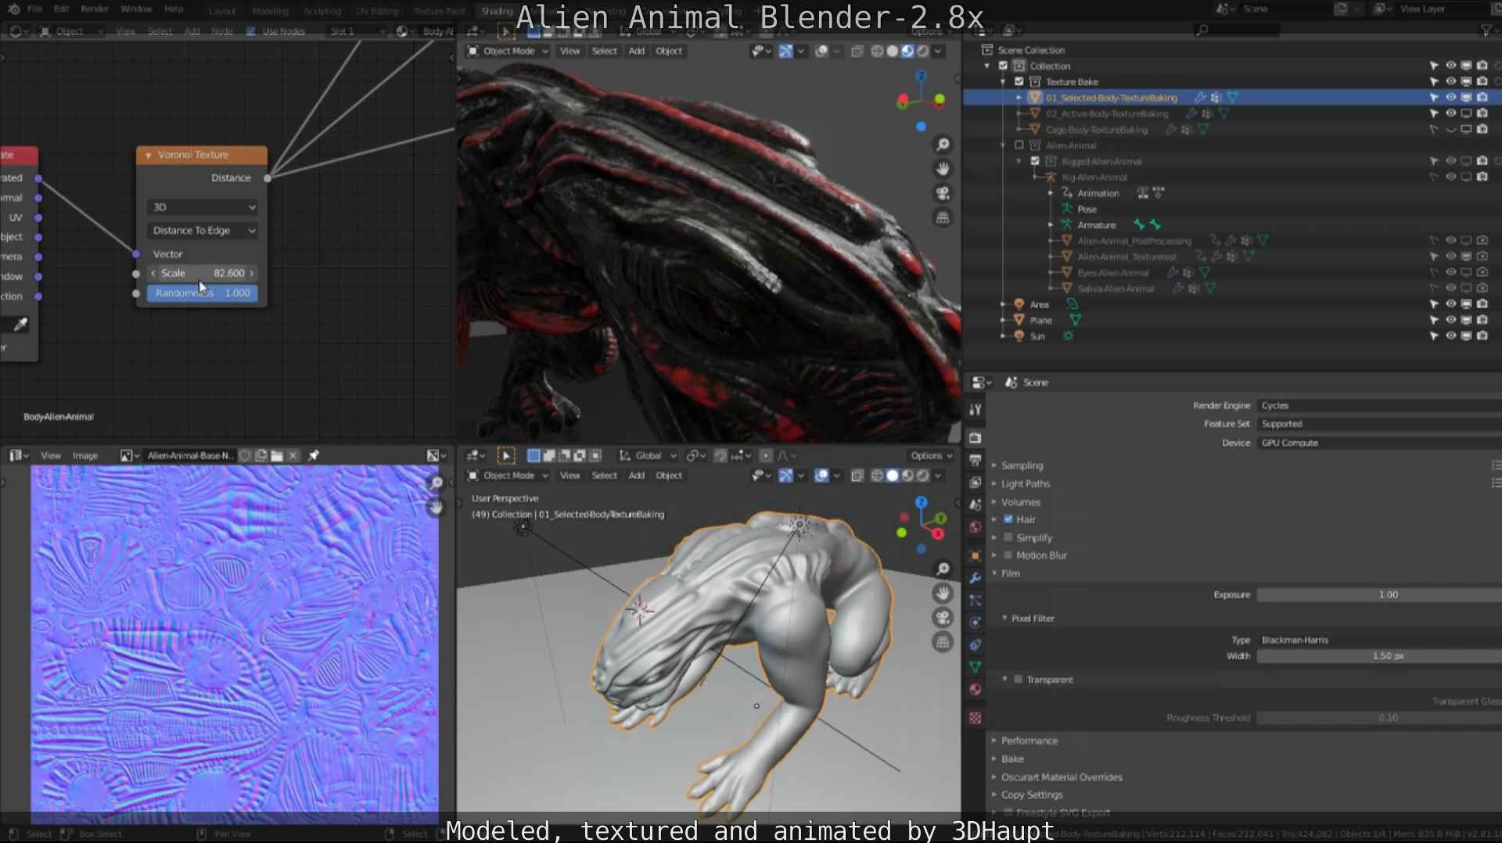Switch the shading viewport to wireframe mode
The image size is (1502, 843).
[876, 52]
